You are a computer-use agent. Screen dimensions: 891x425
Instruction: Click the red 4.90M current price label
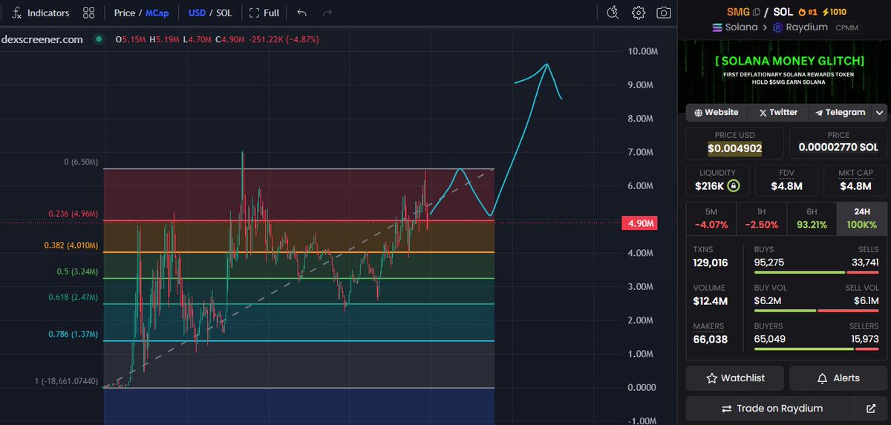tap(641, 223)
